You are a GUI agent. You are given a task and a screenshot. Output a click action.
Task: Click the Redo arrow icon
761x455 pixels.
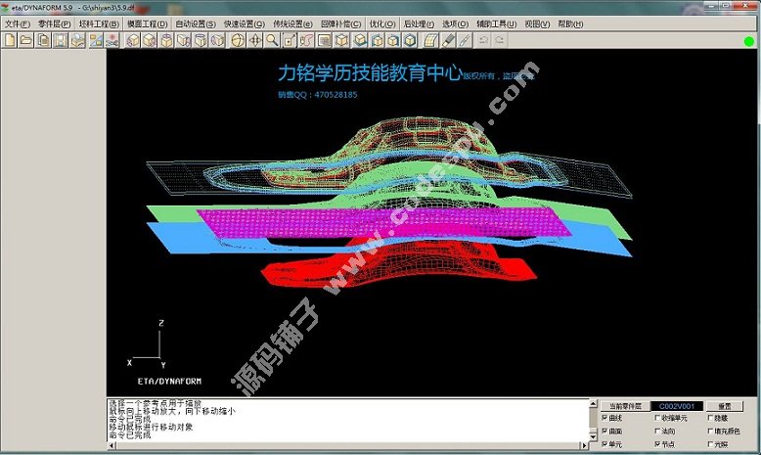500,40
